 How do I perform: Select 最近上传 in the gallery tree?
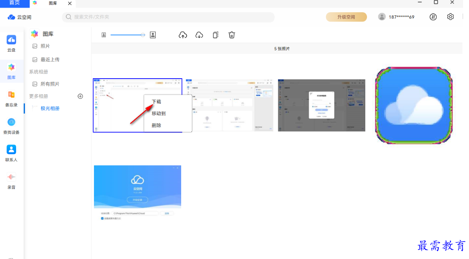pyautogui.click(x=46, y=60)
